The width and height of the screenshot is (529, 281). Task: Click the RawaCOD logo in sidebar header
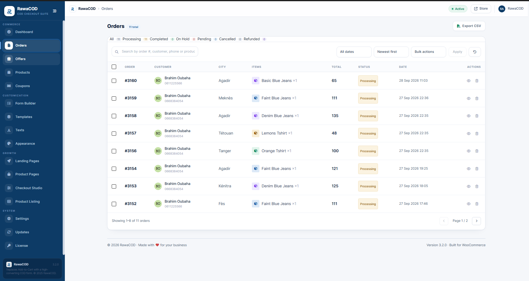[9, 11]
